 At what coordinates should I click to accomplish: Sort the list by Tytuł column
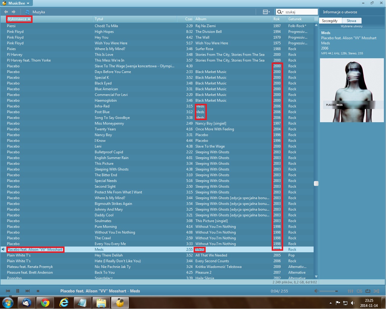[x=135, y=19]
